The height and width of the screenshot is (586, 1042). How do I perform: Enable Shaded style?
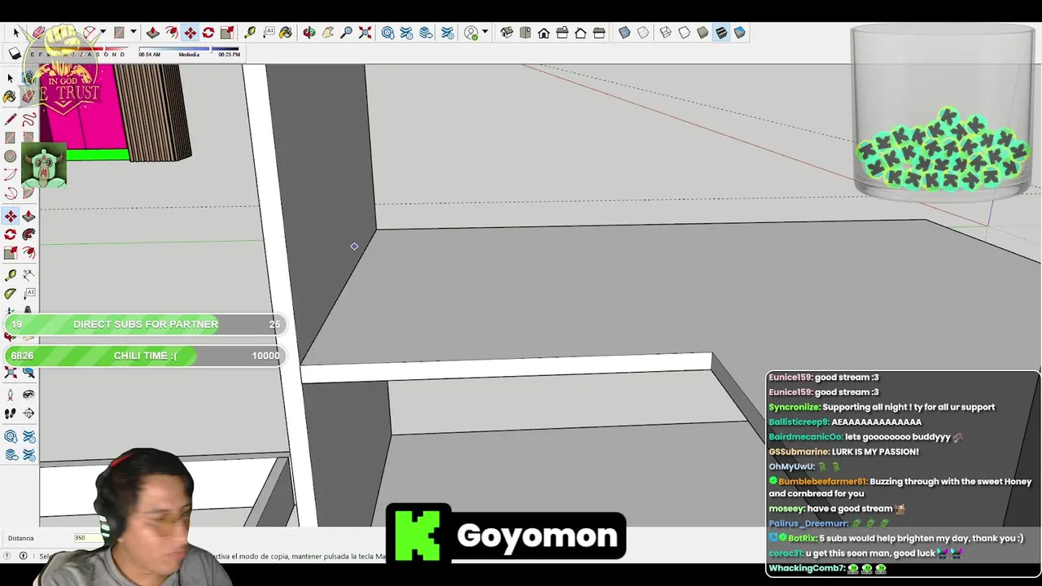(703, 33)
